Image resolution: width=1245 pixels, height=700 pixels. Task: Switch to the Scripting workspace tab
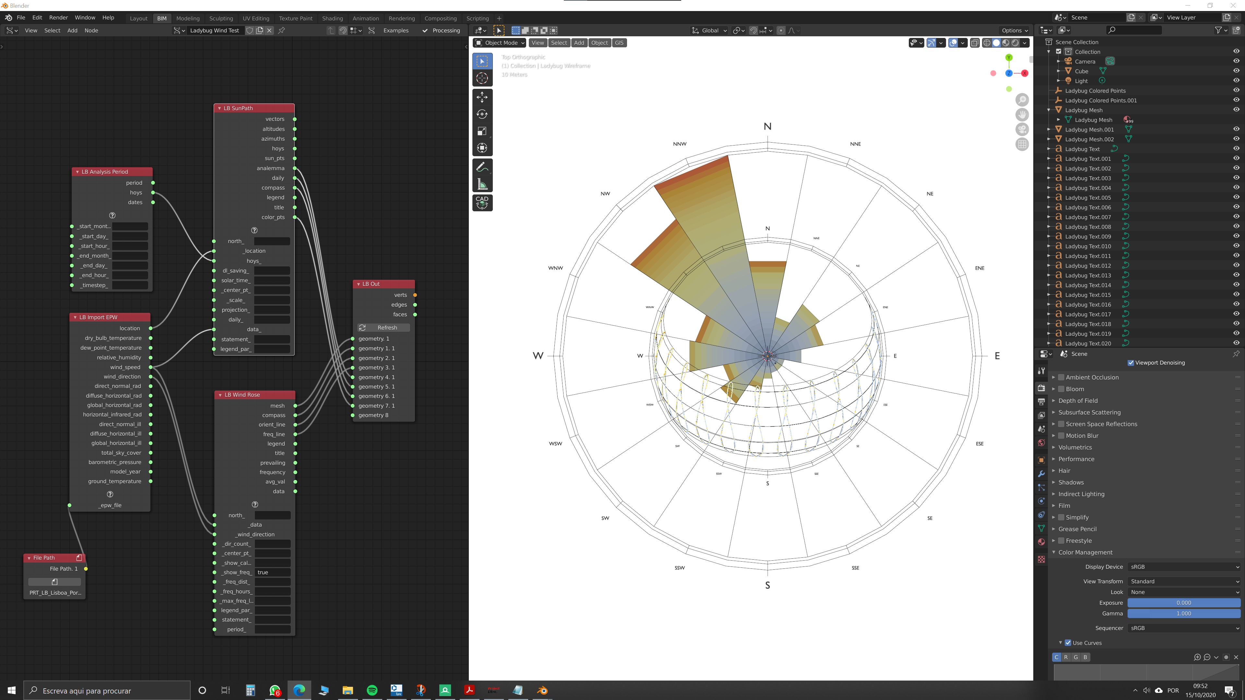coord(478,18)
